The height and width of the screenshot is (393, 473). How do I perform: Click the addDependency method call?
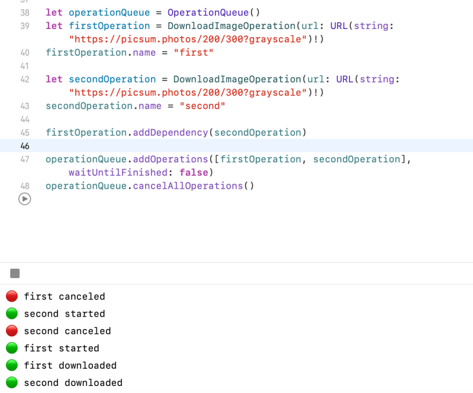(x=170, y=133)
